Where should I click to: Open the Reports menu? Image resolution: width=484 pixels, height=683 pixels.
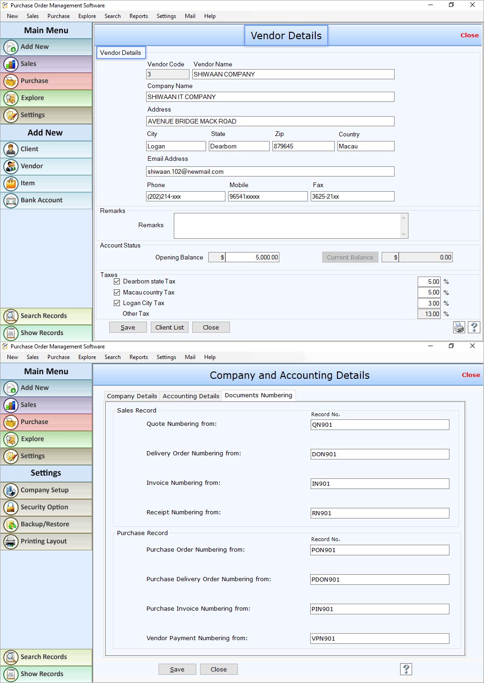[138, 16]
